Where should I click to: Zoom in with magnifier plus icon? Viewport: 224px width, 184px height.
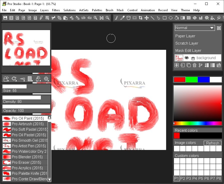pos(95,18)
